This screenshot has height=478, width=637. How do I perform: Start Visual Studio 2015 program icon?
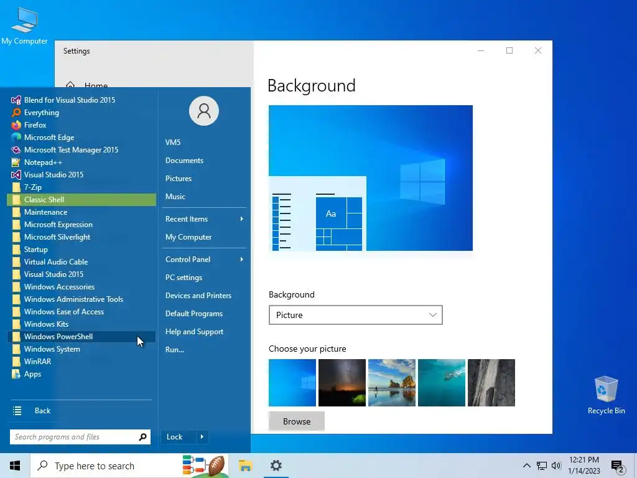point(16,175)
